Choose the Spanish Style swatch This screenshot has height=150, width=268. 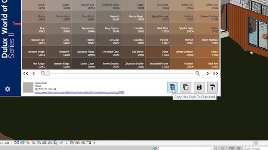(183, 28)
